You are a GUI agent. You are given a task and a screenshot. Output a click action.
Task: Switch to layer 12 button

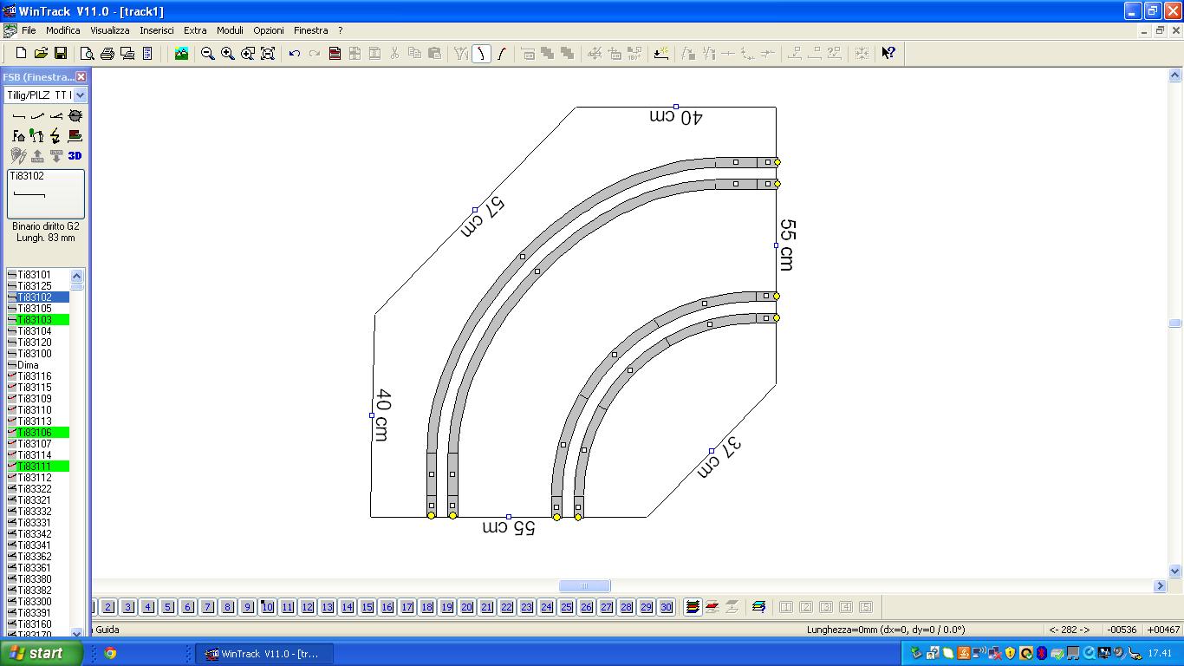308,607
